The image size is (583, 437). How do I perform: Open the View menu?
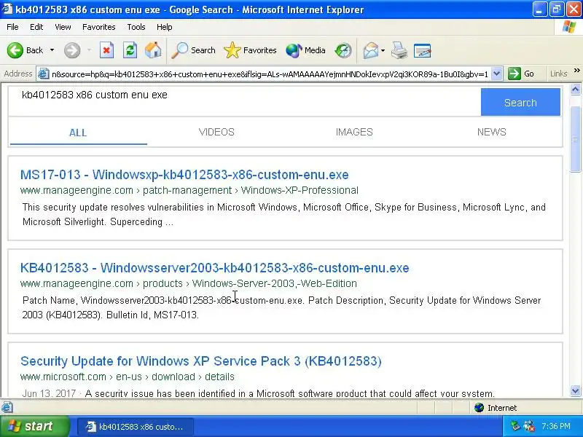click(x=63, y=27)
